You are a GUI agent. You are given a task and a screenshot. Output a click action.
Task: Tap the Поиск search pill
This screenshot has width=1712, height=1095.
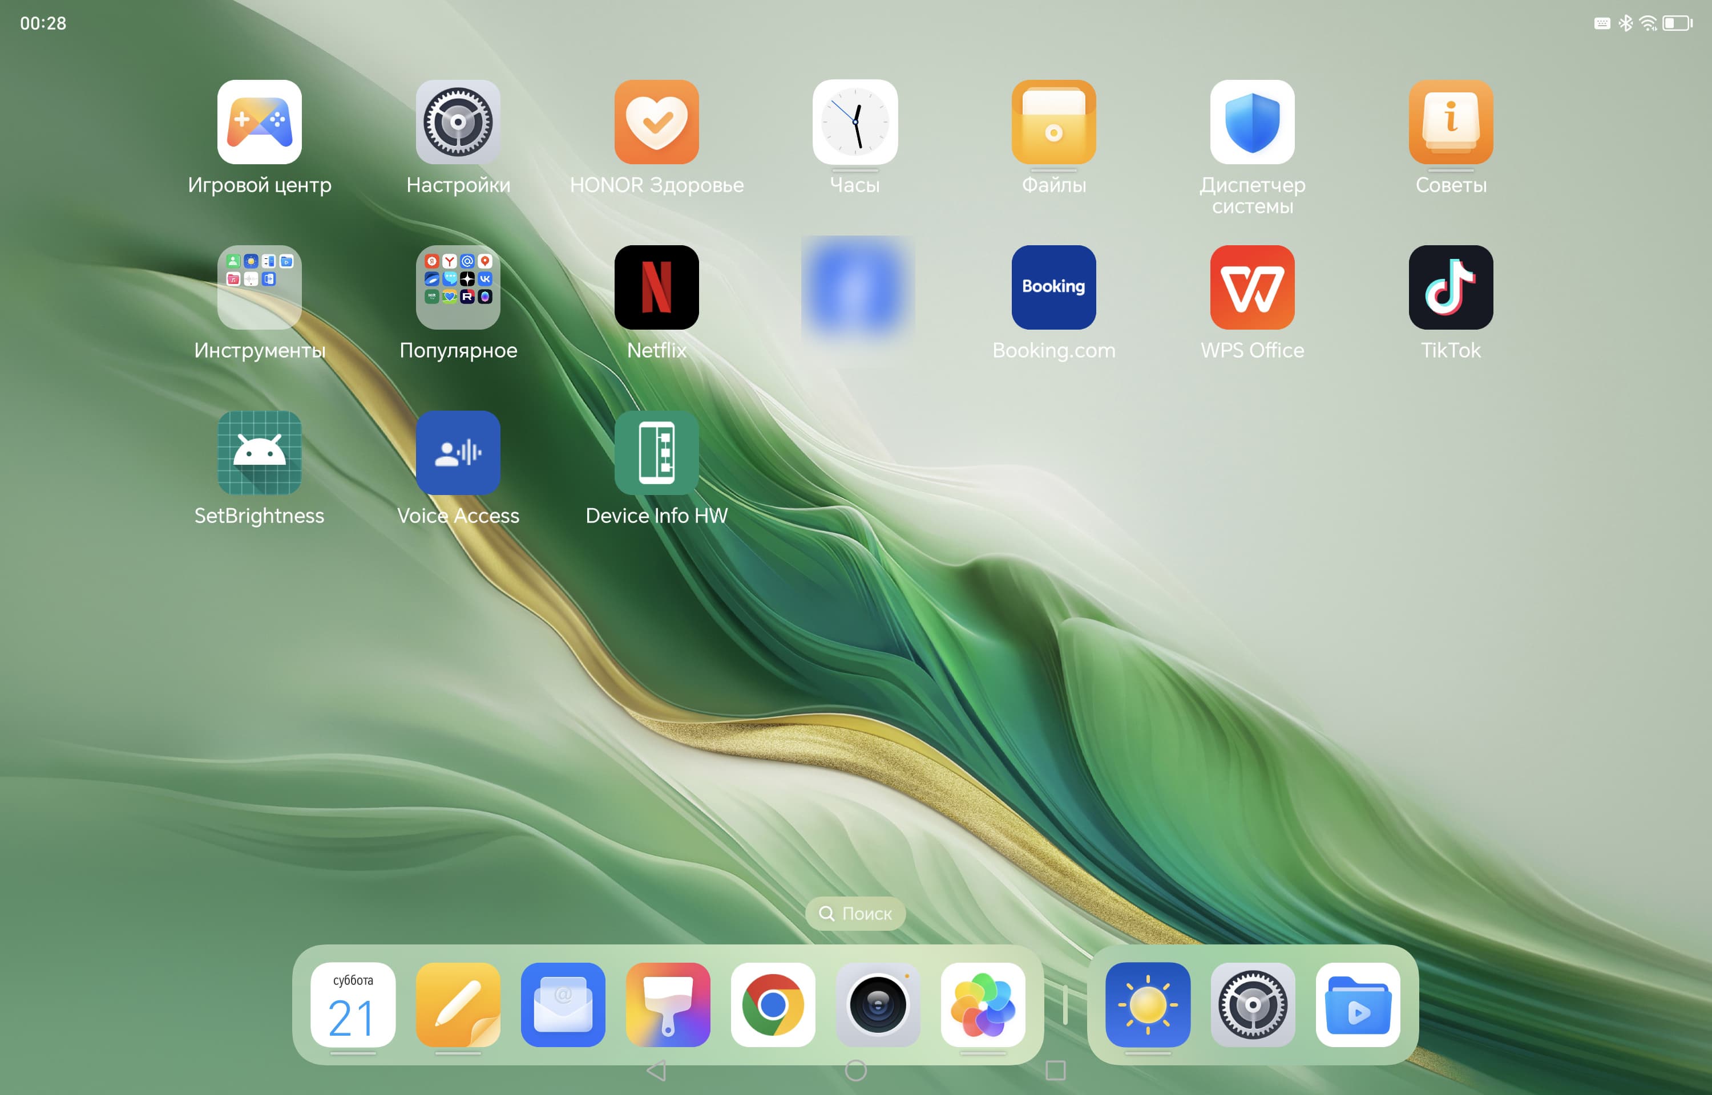(x=855, y=914)
